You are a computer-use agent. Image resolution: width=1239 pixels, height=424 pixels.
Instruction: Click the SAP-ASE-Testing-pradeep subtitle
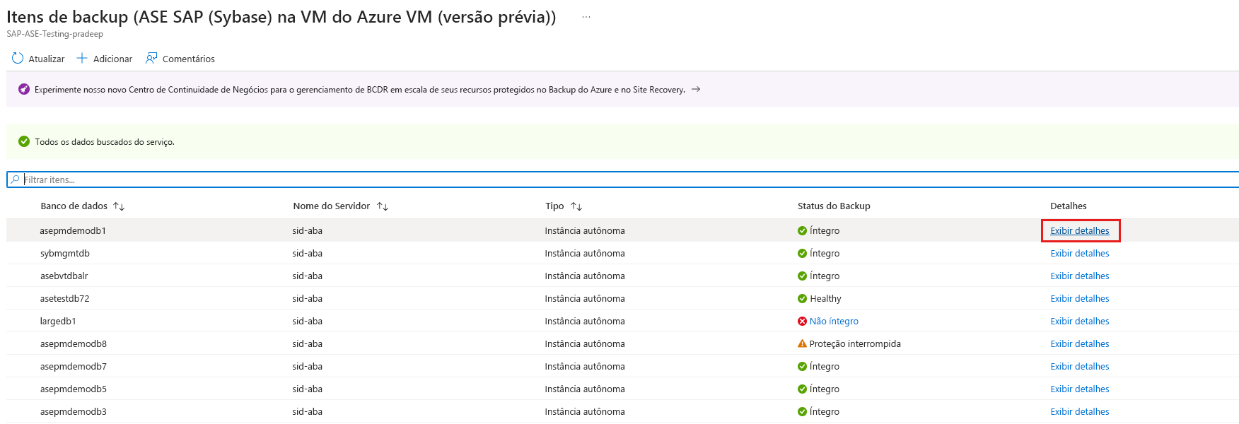55,34
